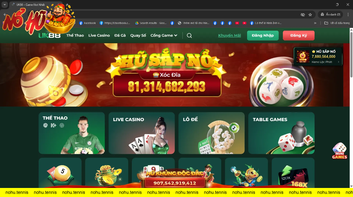Viewport: 353px width, 197px height.
Task: Open the Table Games card
Action: pyautogui.click(x=281, y=133)
